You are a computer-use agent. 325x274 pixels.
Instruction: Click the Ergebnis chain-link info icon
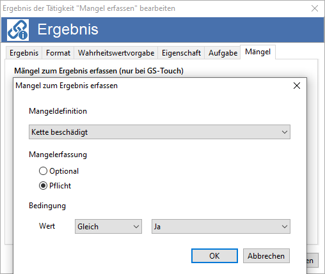pos(18,30)
